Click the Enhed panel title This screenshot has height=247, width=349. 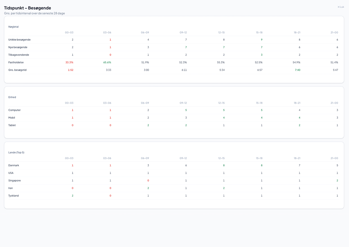point(12,97)
